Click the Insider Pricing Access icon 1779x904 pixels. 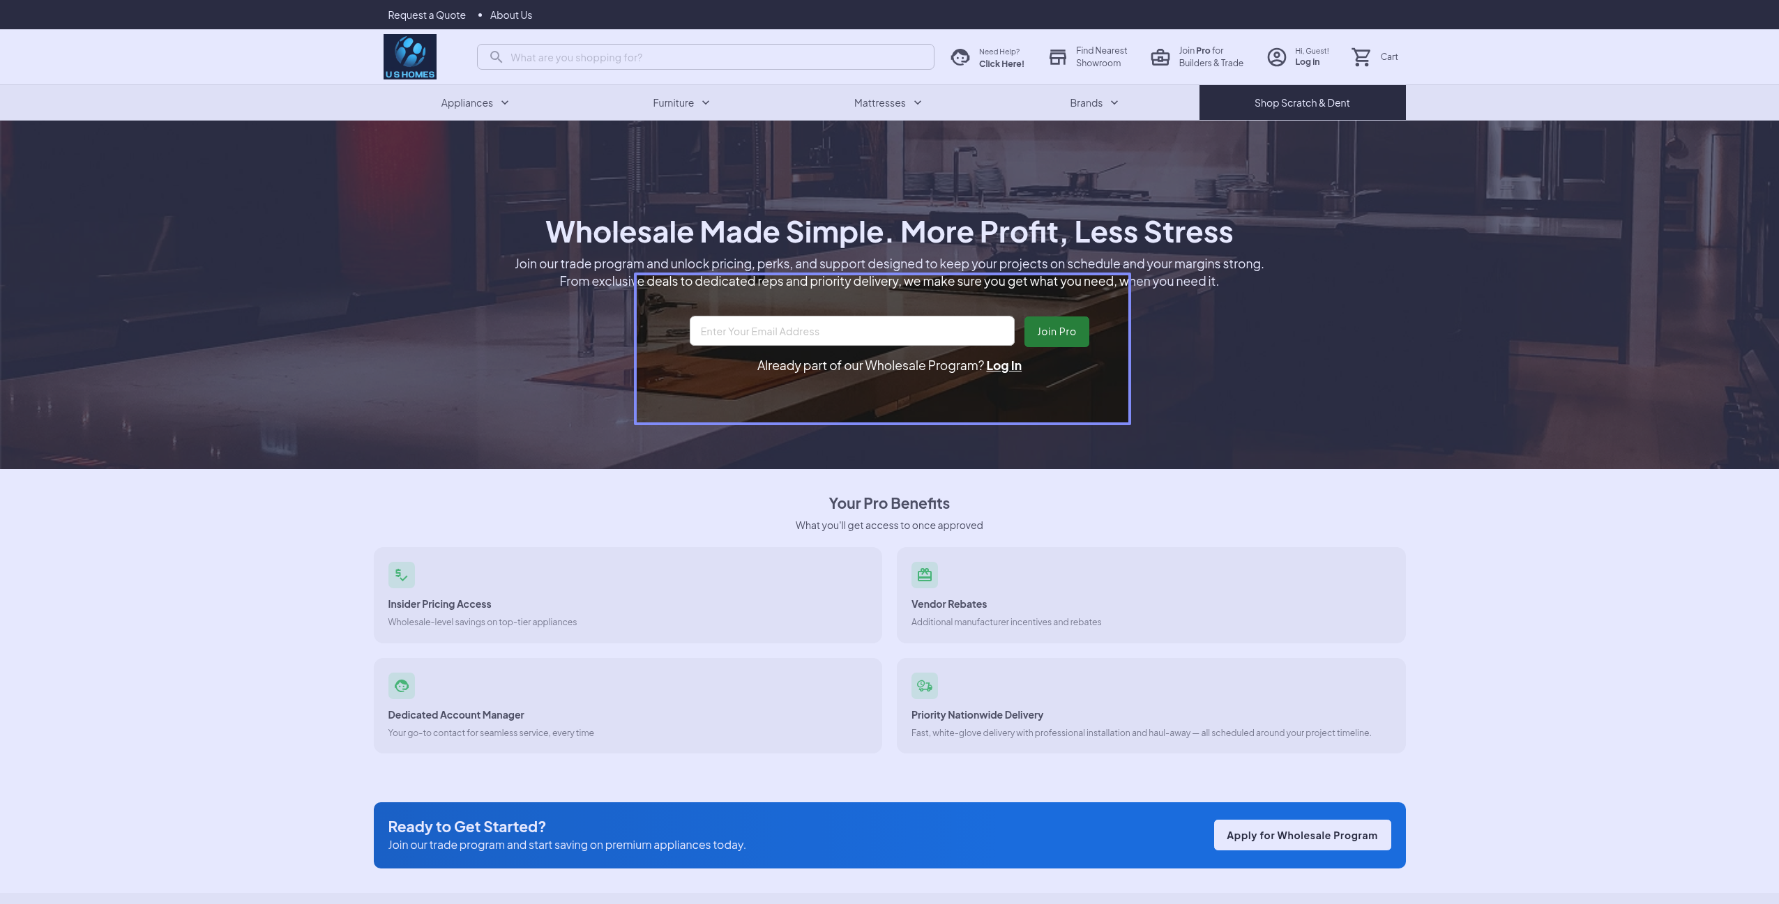pyautogui.click(x=401, y=575)
